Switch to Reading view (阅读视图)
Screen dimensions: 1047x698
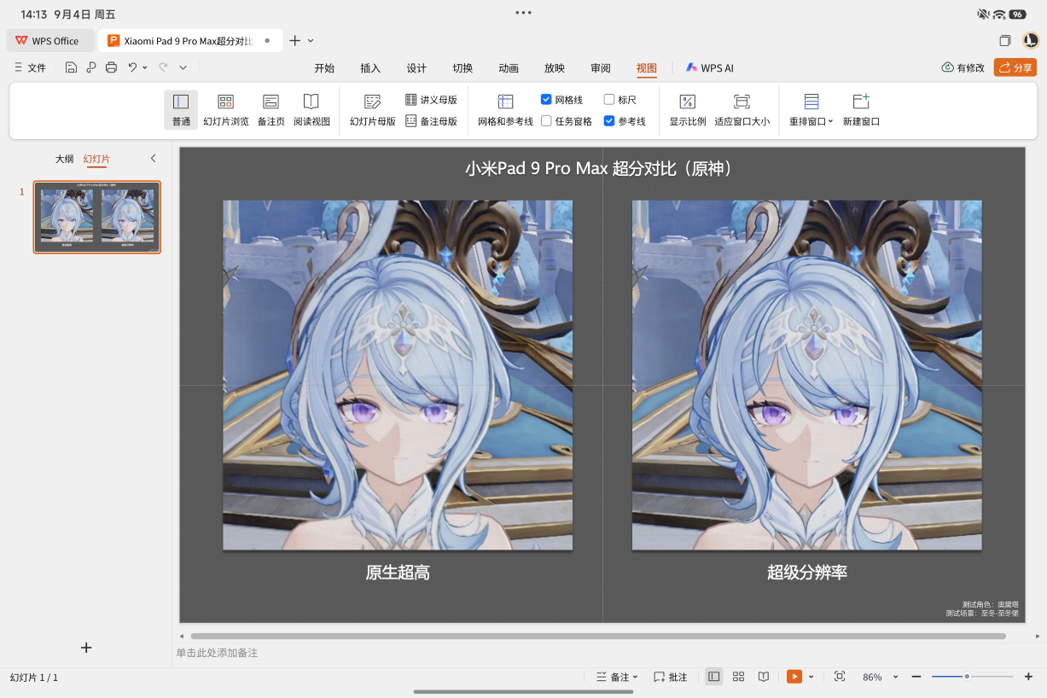[311, 110]
